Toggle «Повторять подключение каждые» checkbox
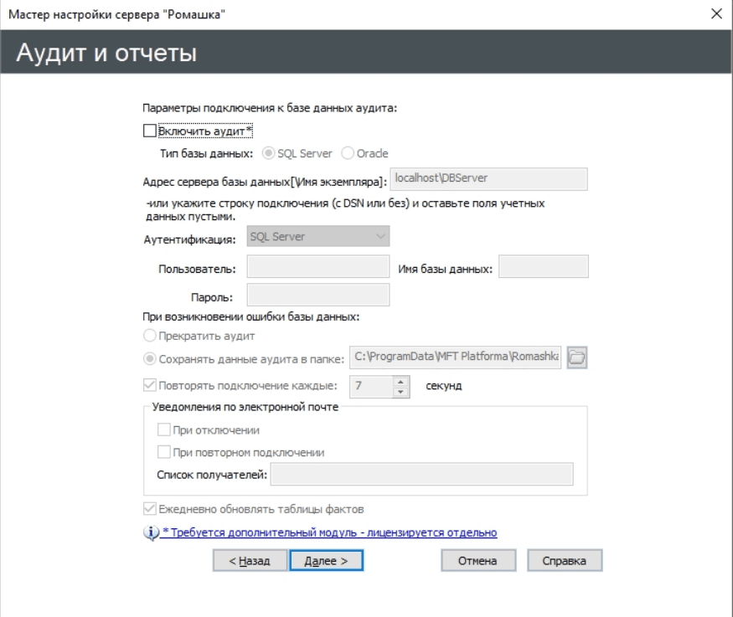This screenshot has width=733, height=617. click(x=150, y=386)
